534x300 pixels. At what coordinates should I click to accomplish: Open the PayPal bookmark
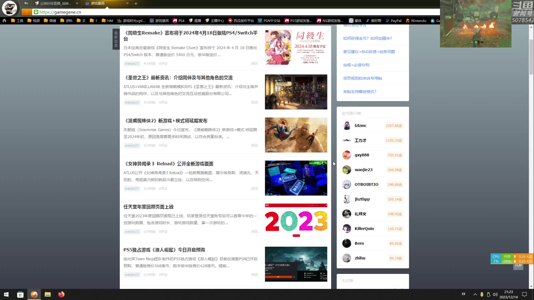coord(393,21)
